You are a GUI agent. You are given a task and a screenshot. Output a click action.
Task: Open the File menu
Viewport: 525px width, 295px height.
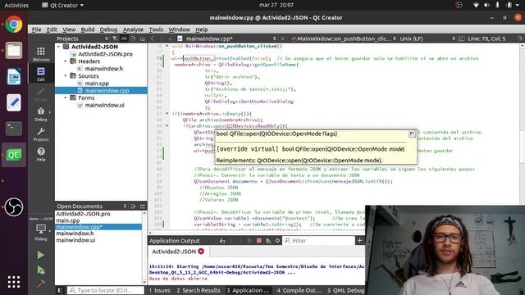point(36,29)
